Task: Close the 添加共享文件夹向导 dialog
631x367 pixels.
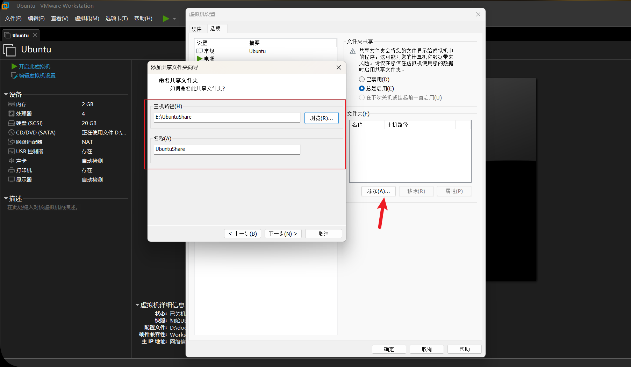Action: point(339,67)
